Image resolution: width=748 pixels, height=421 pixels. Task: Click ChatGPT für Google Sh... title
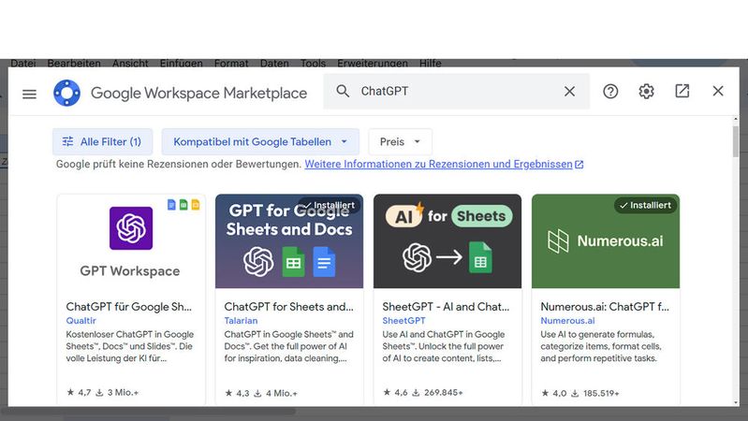pos(129,307)
